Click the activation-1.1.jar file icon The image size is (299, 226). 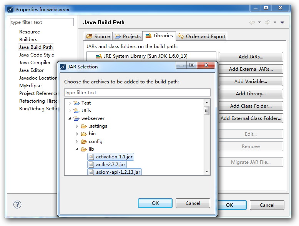pos(91,157)
